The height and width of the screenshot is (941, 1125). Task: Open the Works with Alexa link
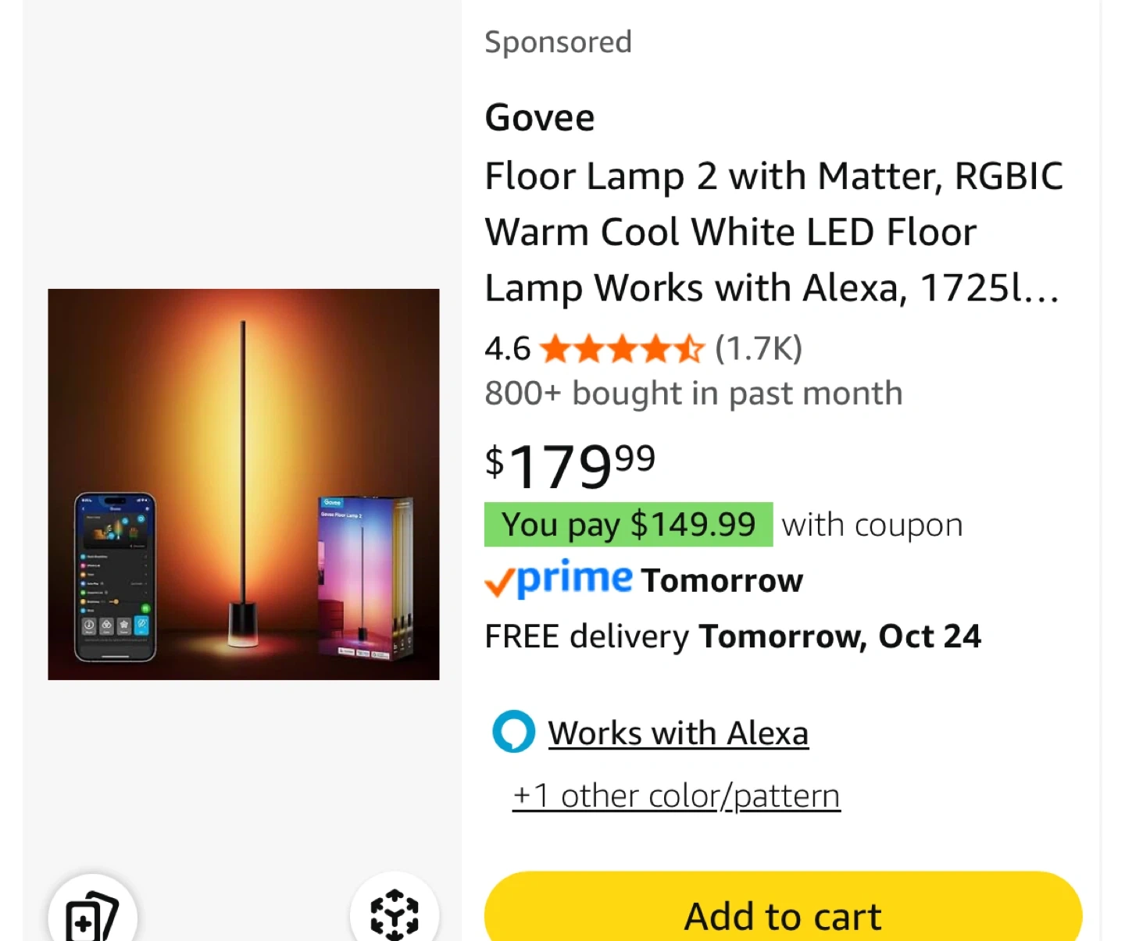pos(678,733)
